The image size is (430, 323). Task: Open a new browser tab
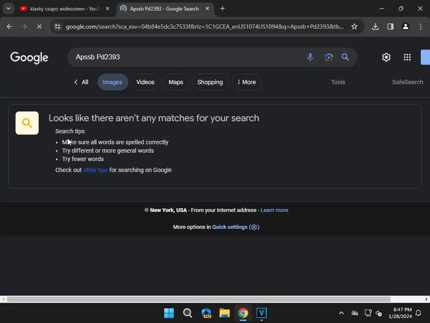[x=223, y=8]
